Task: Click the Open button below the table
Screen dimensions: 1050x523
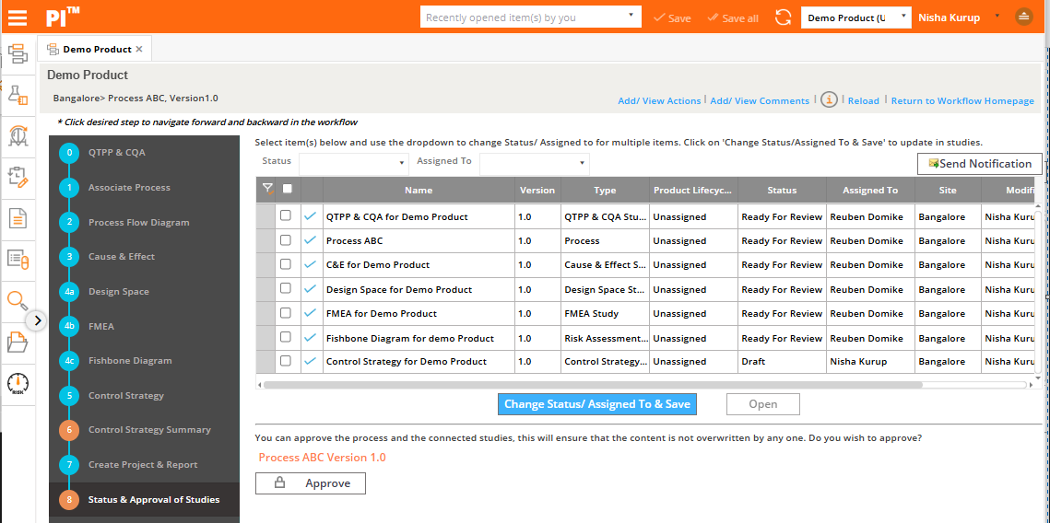Action: click(x=762, y=404)
